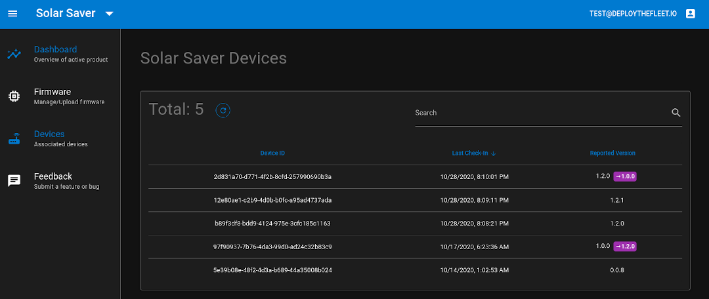Expand the Solar Saver product dropdown arrow
The width and height of the screenshot is (709, 299).
point(110,14)
